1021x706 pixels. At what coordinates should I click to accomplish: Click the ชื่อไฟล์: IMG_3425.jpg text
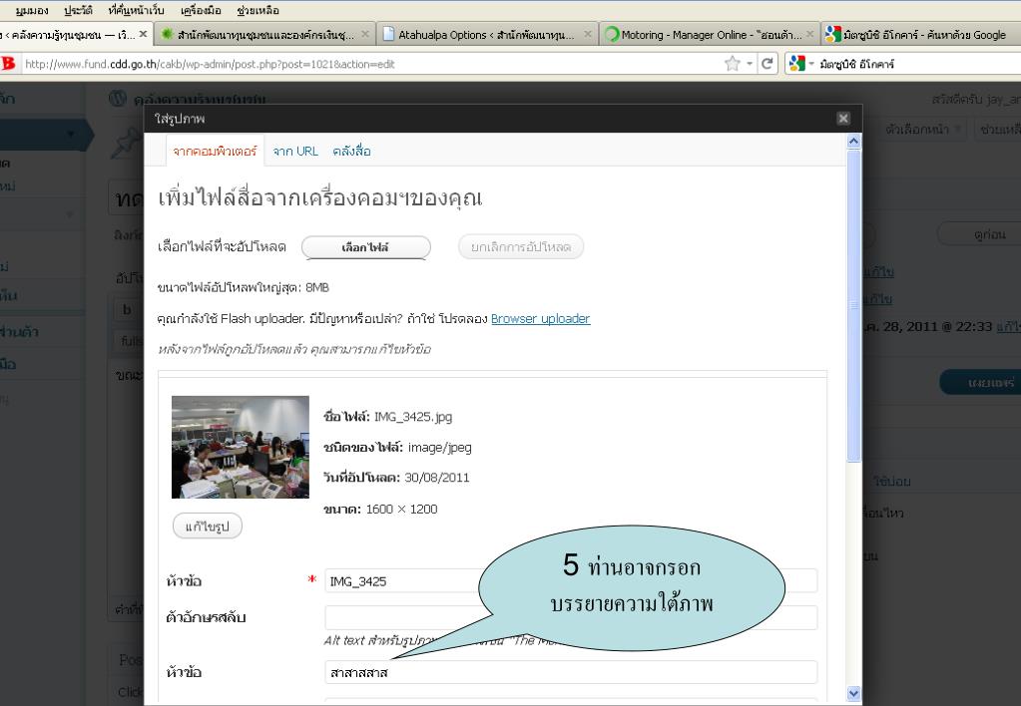[x=388, y=417]
